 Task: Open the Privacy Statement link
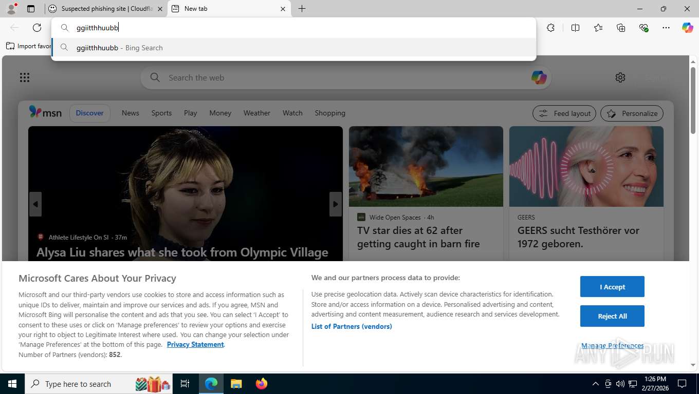195,344
